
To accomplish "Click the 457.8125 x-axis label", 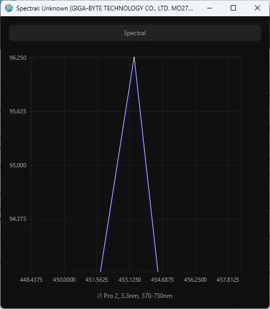I will [228, 280].
